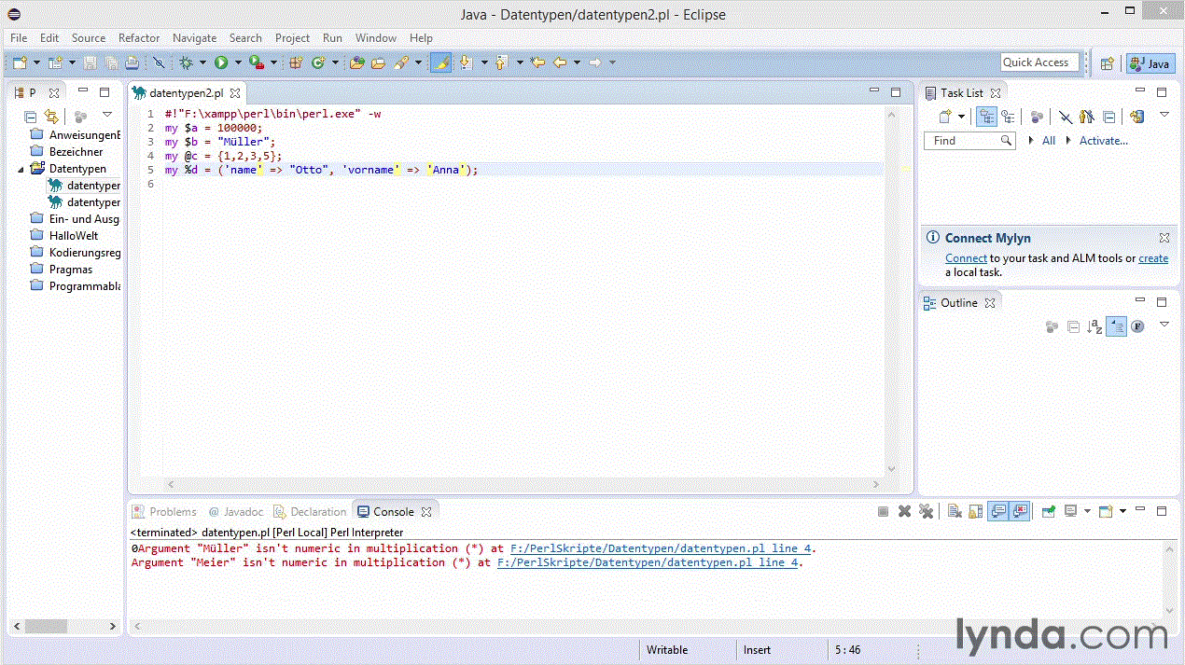Image resolution: width=1185 pixels, height=665 pixels.
Task: Toggle Hide Fields in Outline
Action: 1137,326
